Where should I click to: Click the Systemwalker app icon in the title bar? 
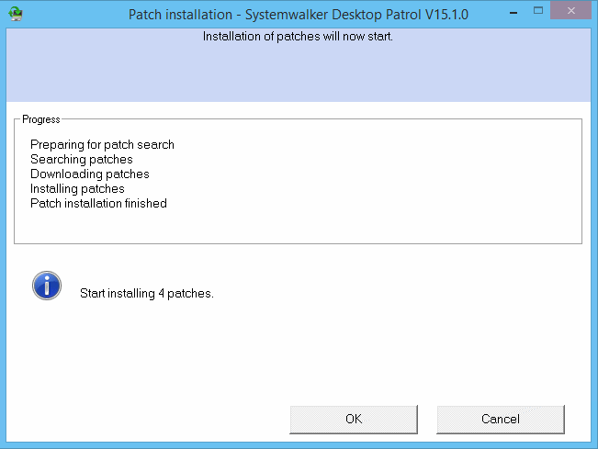[x=16, y=14]
